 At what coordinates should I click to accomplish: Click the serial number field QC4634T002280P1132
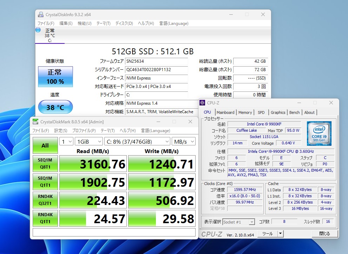pos(157,69)
